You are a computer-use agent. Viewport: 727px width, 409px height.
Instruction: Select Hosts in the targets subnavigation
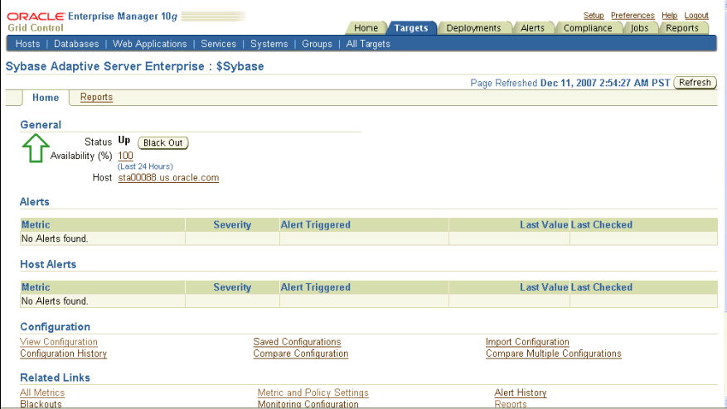pos(28,44)
